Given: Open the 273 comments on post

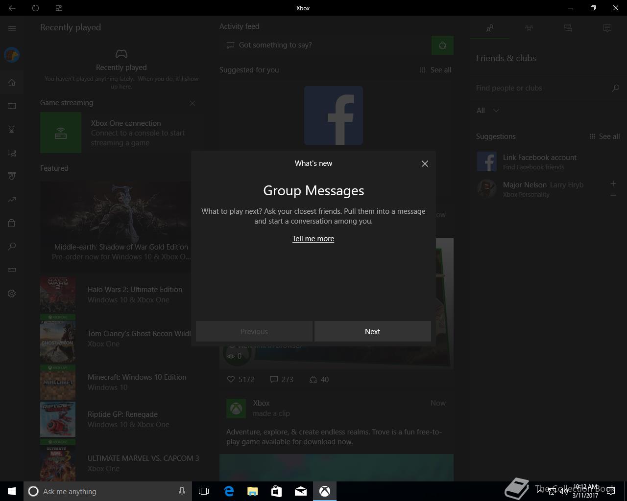Looking at the screenshot, I should [282, 380].
